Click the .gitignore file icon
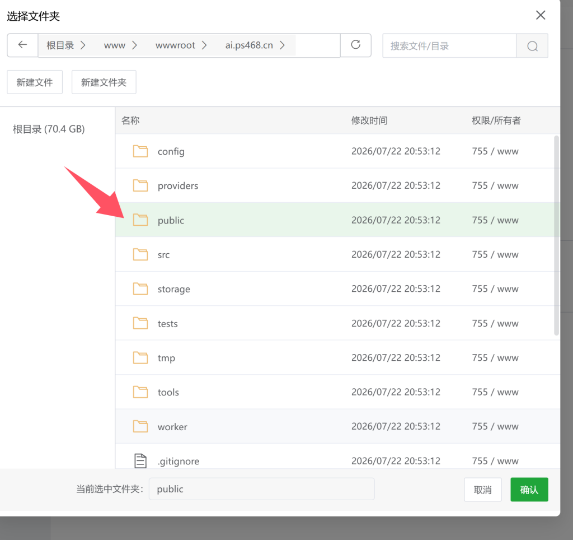 tap(140, 460)
